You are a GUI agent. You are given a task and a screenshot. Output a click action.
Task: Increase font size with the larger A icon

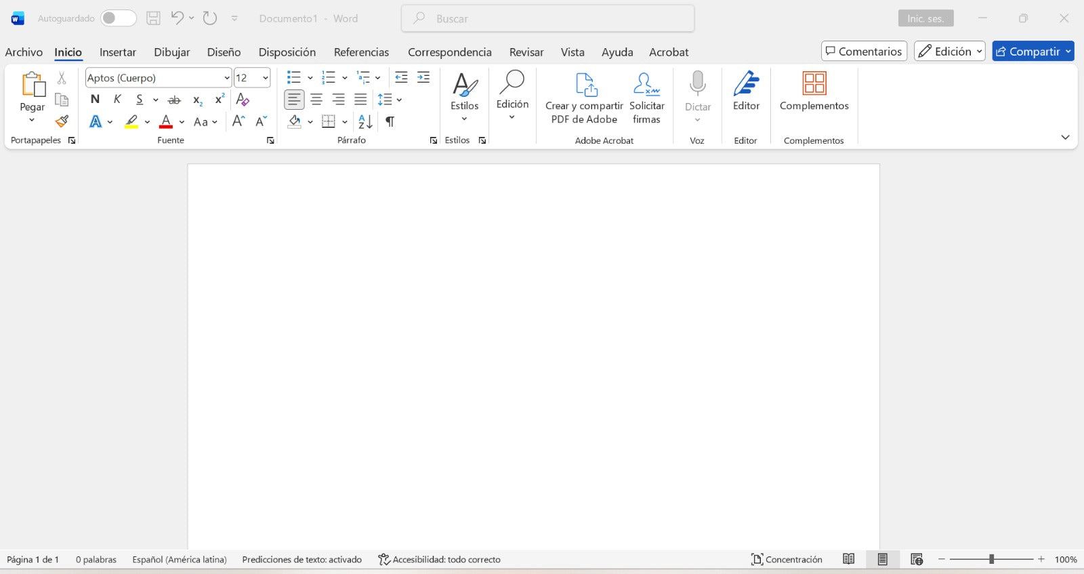pos(238,121)
